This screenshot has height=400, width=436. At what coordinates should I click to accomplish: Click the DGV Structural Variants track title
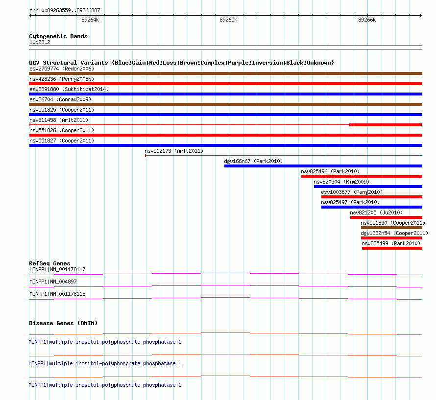pos(182,63)
